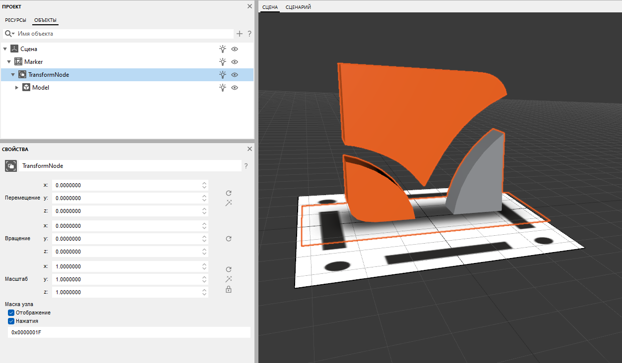
Task: Select the Marker item in the object tree
Action: (x=33, y=61)
